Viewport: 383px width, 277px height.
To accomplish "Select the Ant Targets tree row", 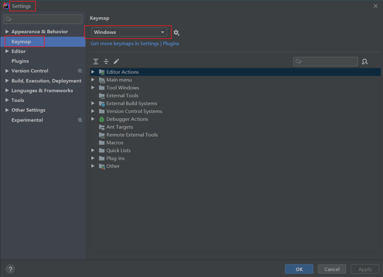I will 235,127.
